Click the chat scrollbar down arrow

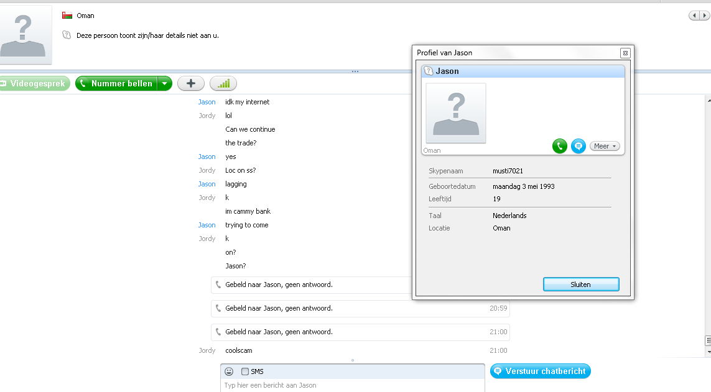[709, 352]
